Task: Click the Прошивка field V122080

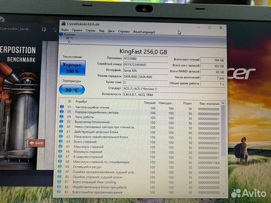Action: coord(145,59)
